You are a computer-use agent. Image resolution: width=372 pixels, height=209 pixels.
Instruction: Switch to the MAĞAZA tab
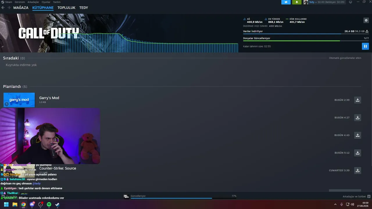pos(21,8)
